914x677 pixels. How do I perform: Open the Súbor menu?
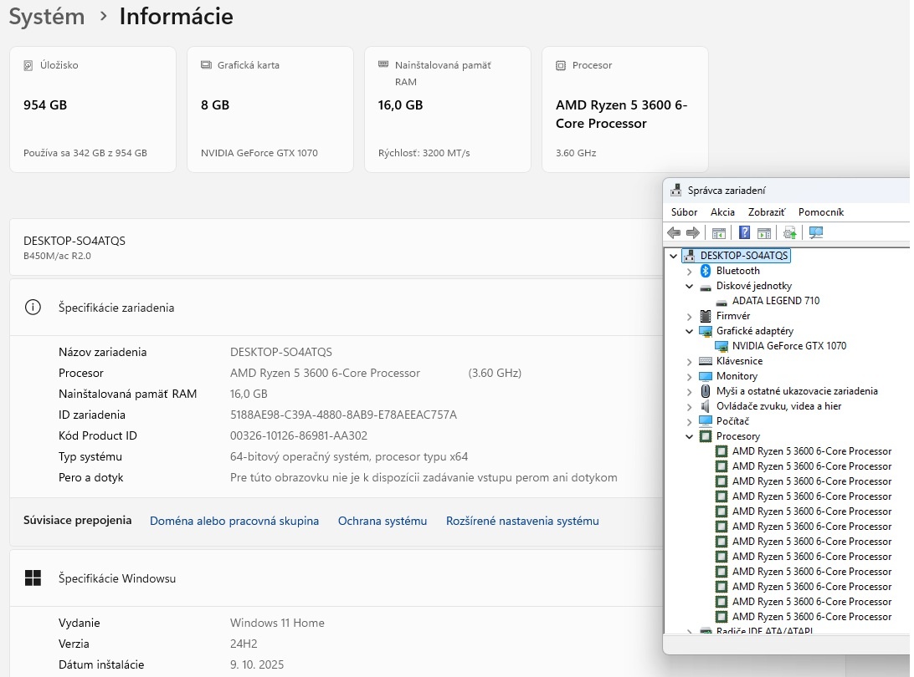[684, 212]
